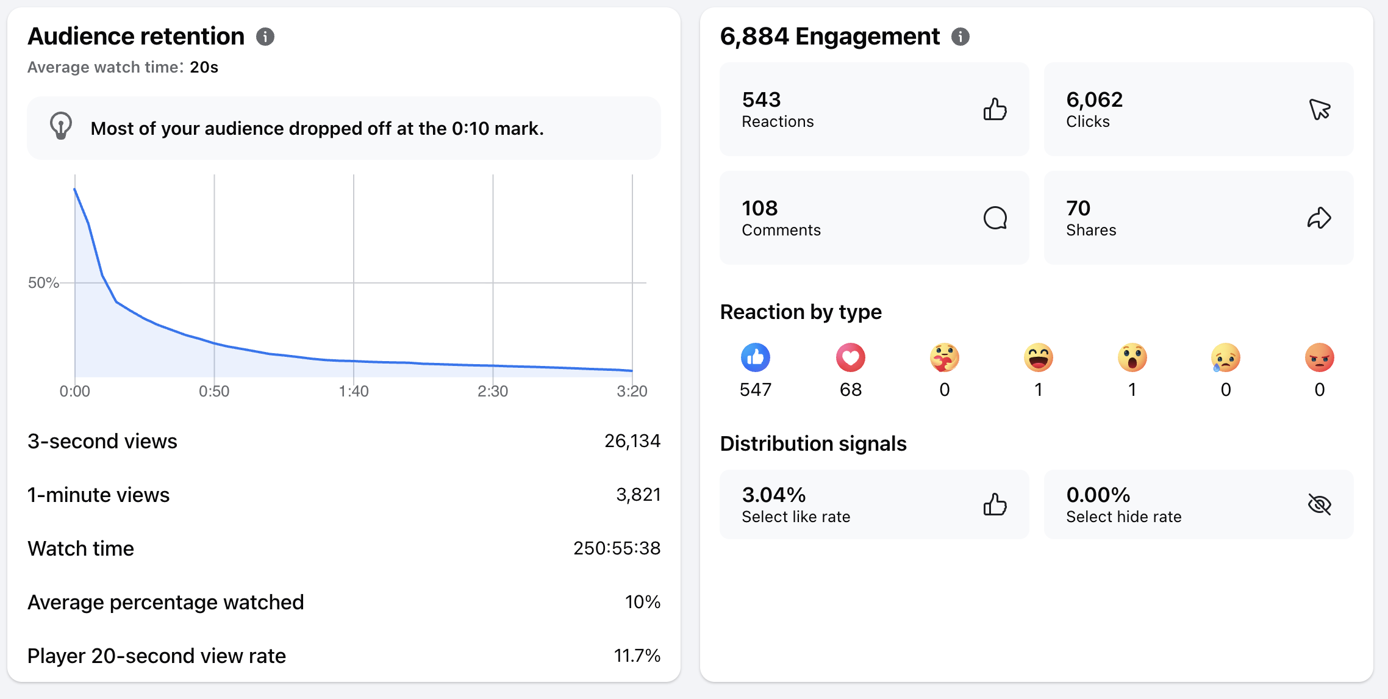Image resolution: width=1388 pixels, height=699 pixels.
Task: Click the Wow surprised reaction emoji
Action: click(1132, 357)
